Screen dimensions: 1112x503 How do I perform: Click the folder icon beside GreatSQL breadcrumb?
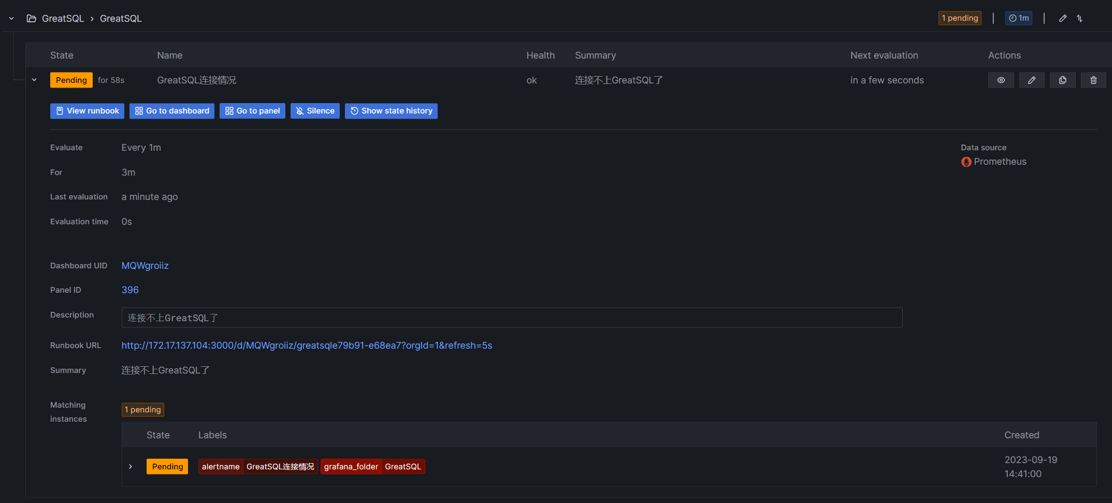32,19
